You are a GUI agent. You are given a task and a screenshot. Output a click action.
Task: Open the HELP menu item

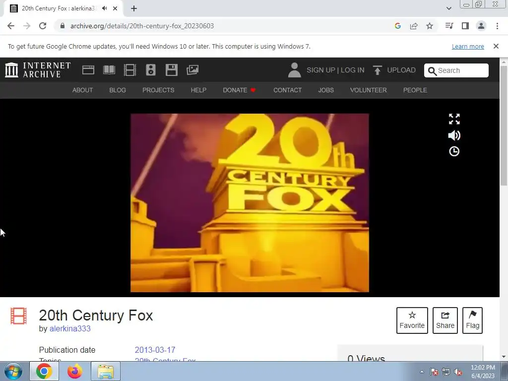(198, 90)
